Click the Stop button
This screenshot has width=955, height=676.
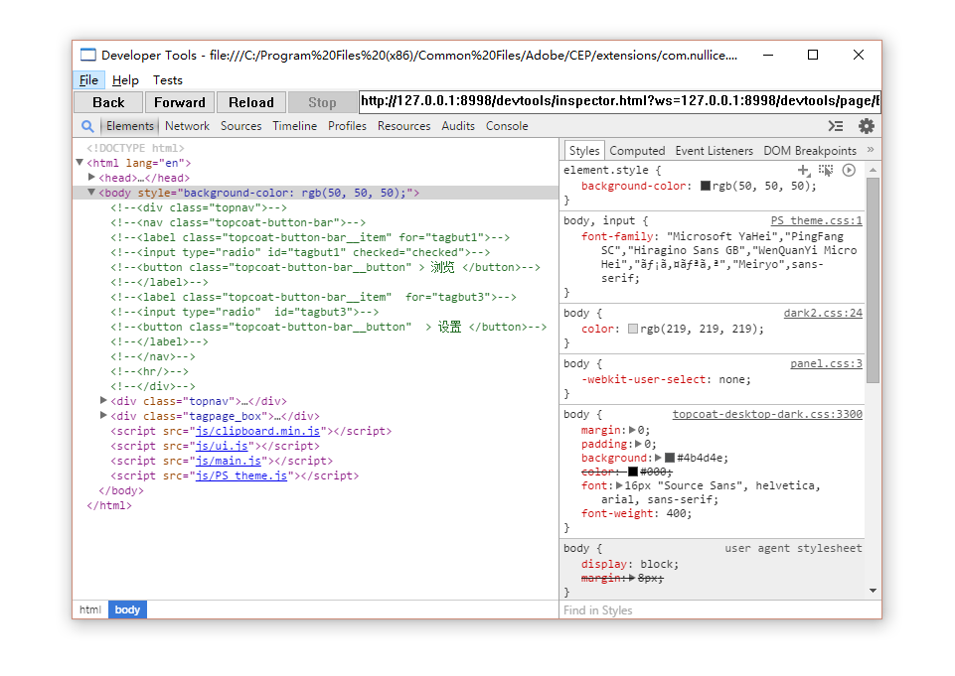(x=322, y=102)
